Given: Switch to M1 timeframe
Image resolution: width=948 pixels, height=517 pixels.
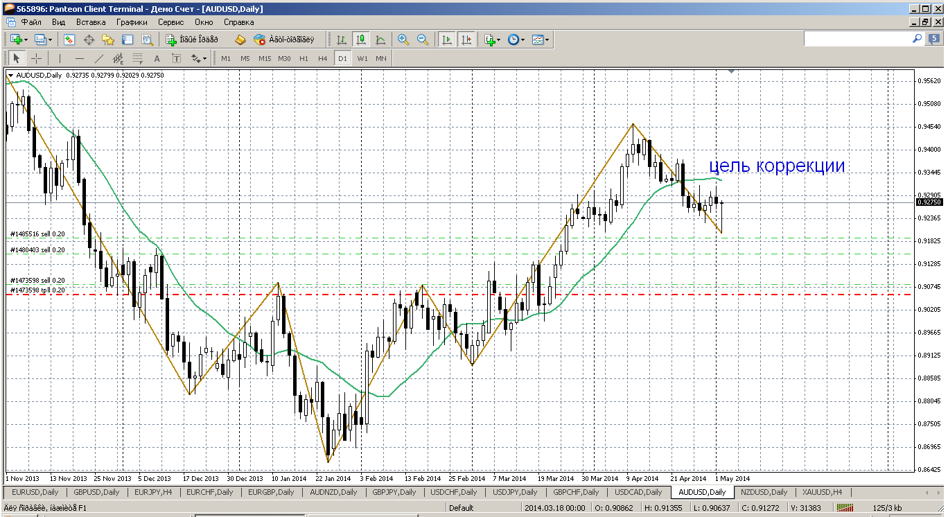Looking at the screenshot, I should tap(226, 58).
